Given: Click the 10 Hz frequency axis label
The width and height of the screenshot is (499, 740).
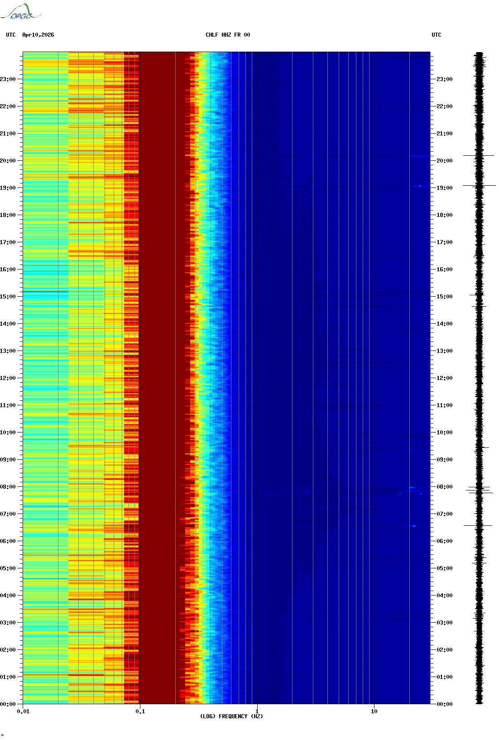Looking at the screenshot, I should (374, 711).
